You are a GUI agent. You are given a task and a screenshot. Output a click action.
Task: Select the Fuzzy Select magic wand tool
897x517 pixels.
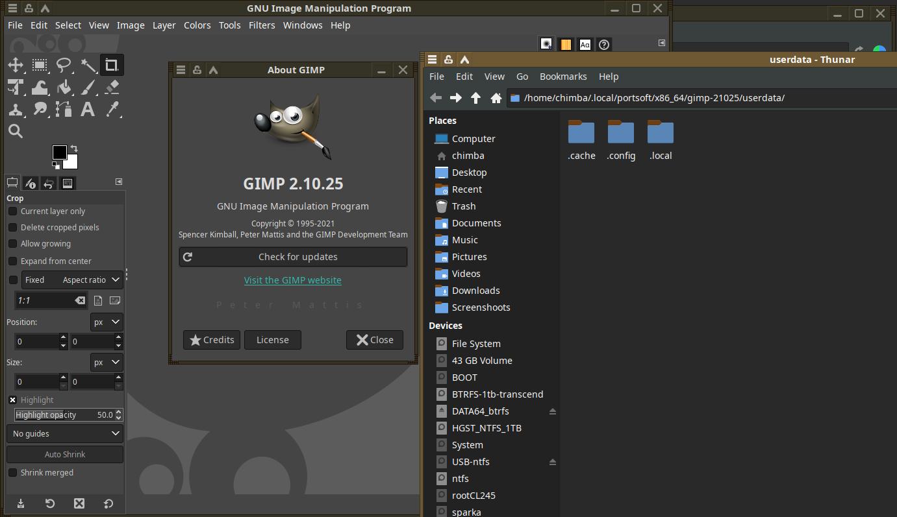(x=88, y=65)
